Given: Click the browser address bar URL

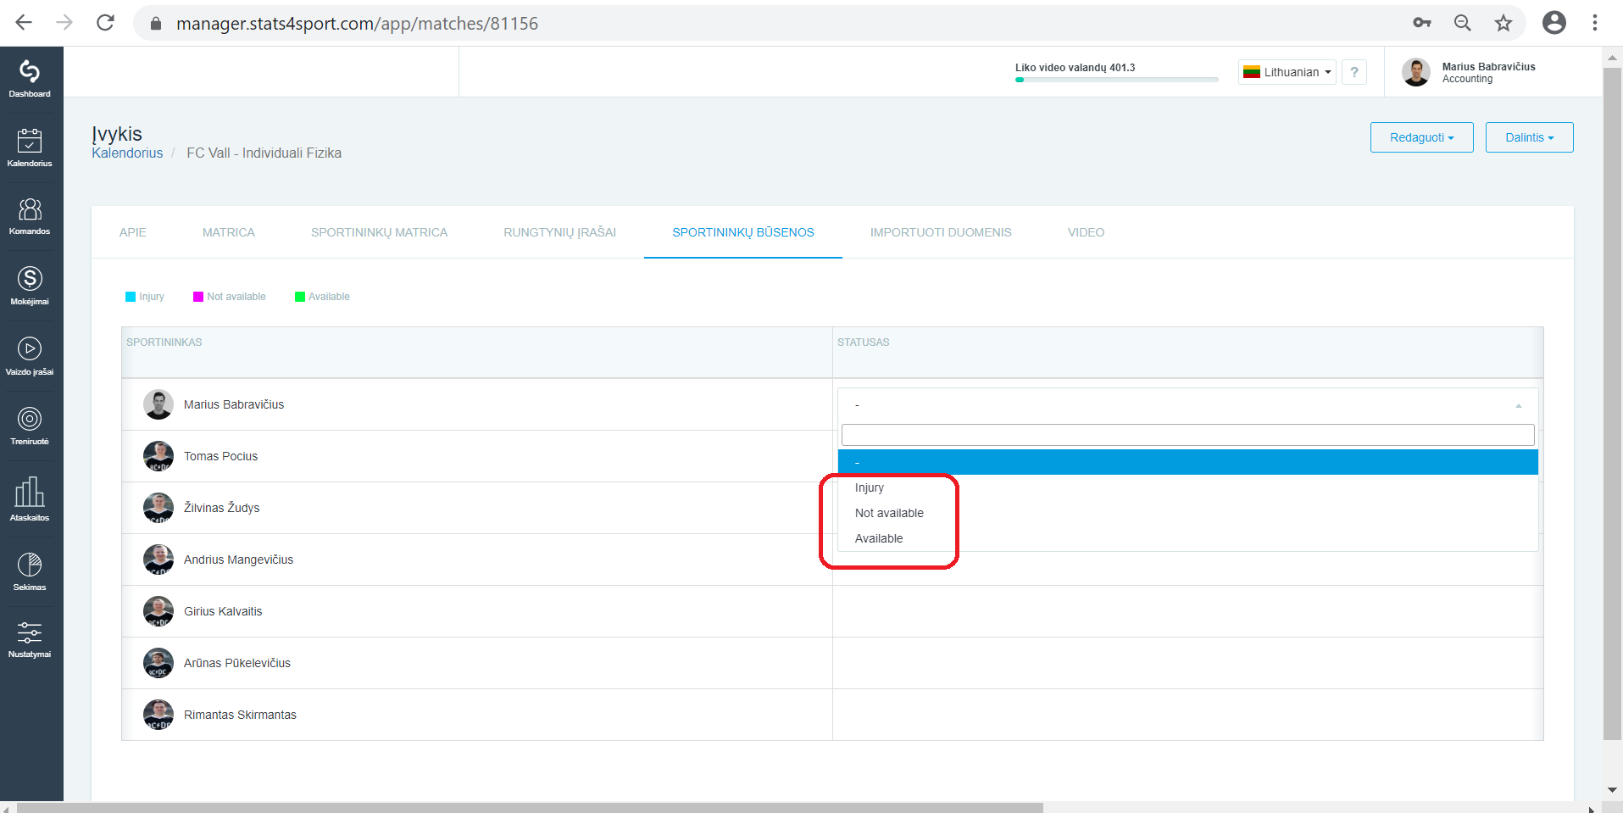Looking at the screenshot, I should tap(358, 24).
